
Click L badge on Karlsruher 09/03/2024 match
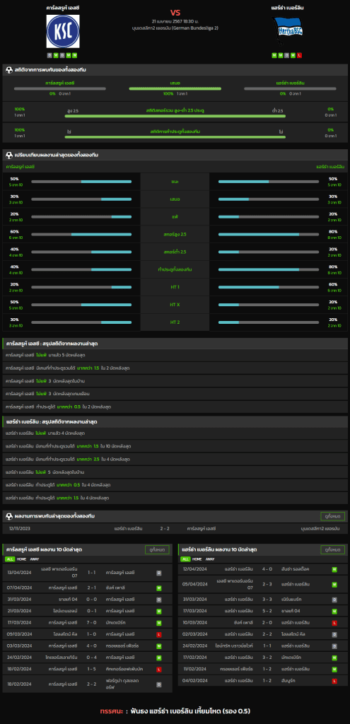coord(159,633)
